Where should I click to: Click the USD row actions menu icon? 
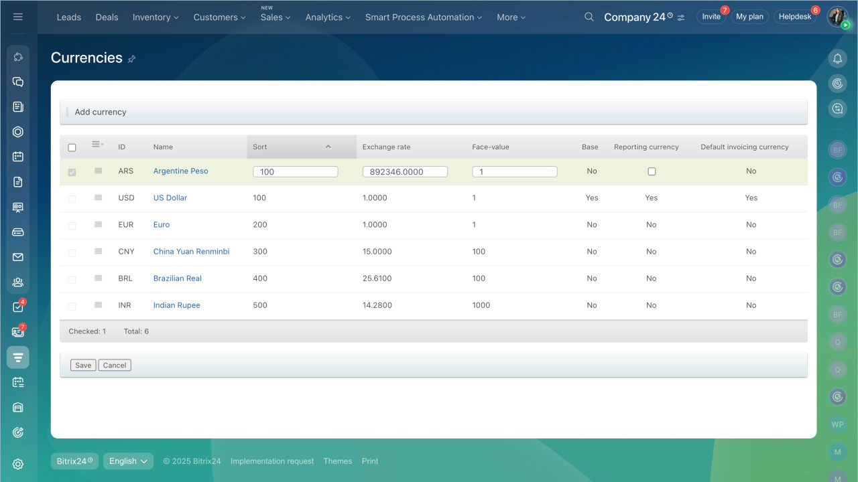tap(98, 197)
